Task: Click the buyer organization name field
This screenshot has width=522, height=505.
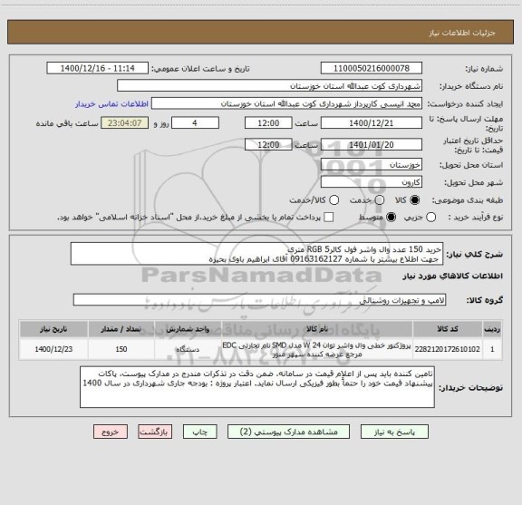Action: (x=270, y=86)
